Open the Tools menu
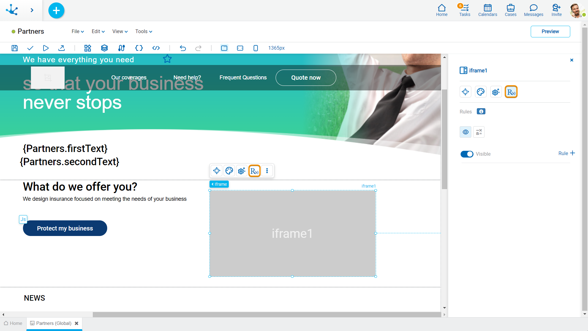The image size is (588, 331). coord(144,31)
